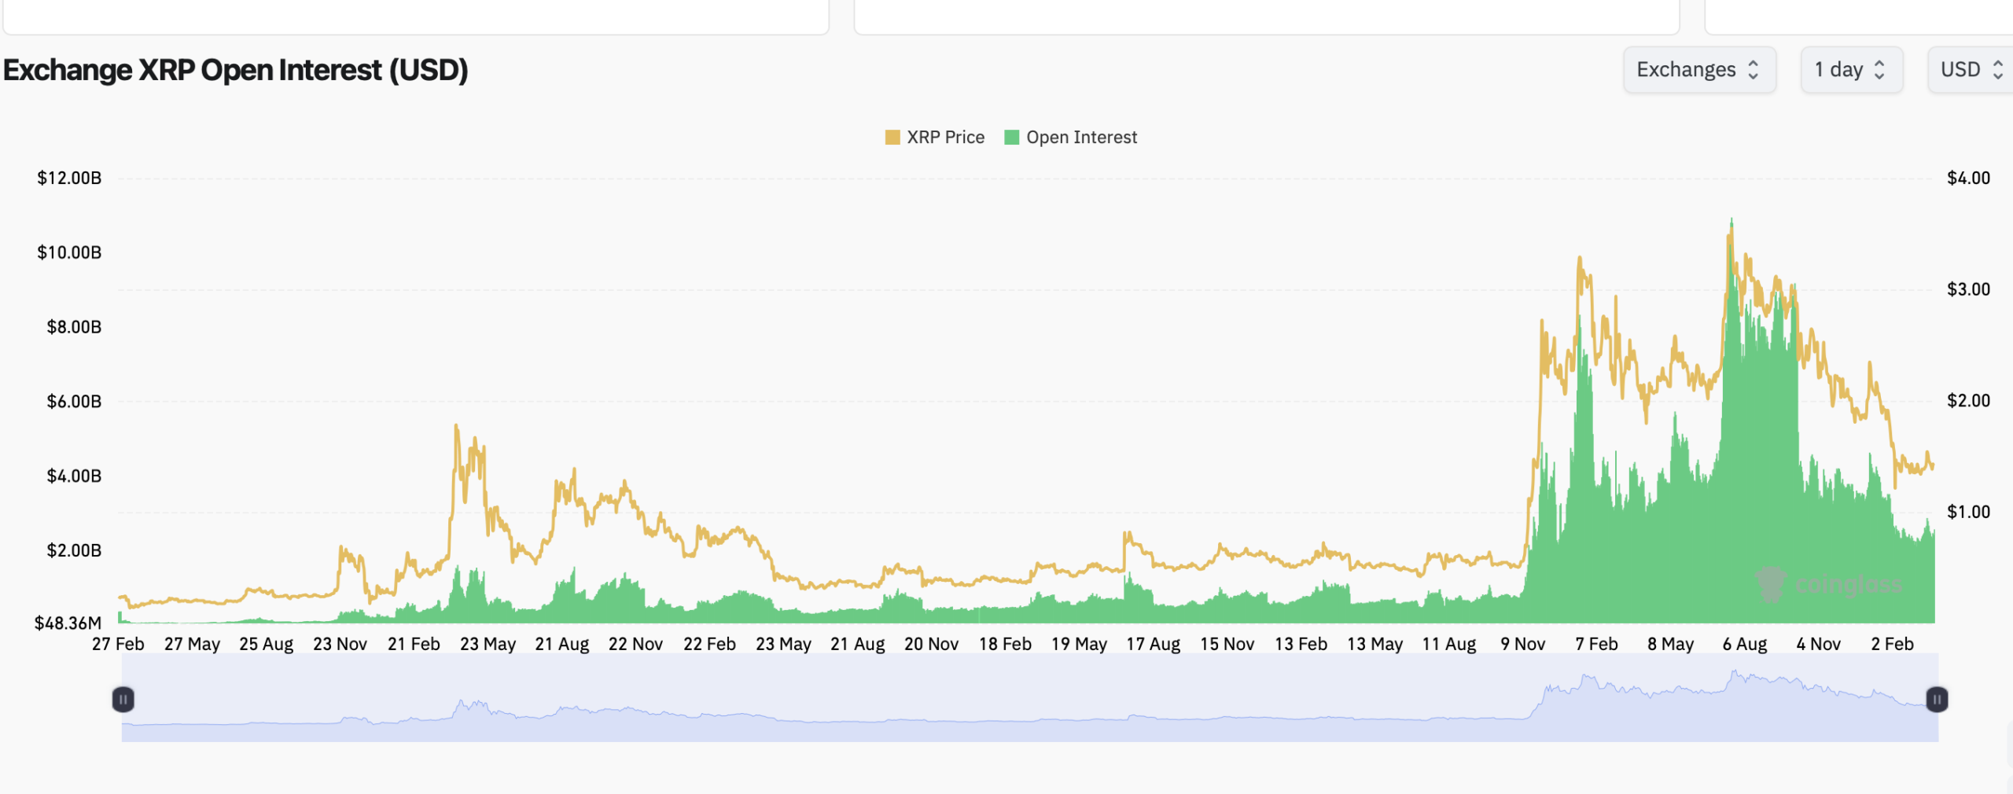Click the chevron icon beside USD
Image resolution: width=2013 pixels, height=794 pixels.
1997,69
